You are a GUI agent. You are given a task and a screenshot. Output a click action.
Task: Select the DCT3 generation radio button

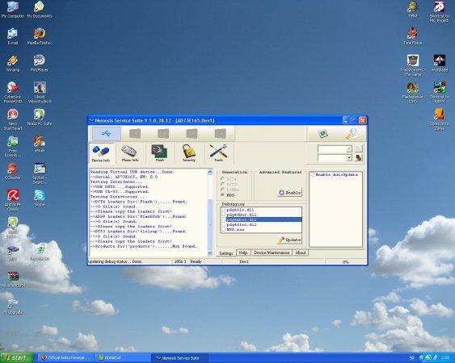point(223,184)
